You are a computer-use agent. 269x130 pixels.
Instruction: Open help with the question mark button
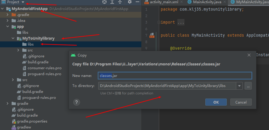click(x=77, y=102)
